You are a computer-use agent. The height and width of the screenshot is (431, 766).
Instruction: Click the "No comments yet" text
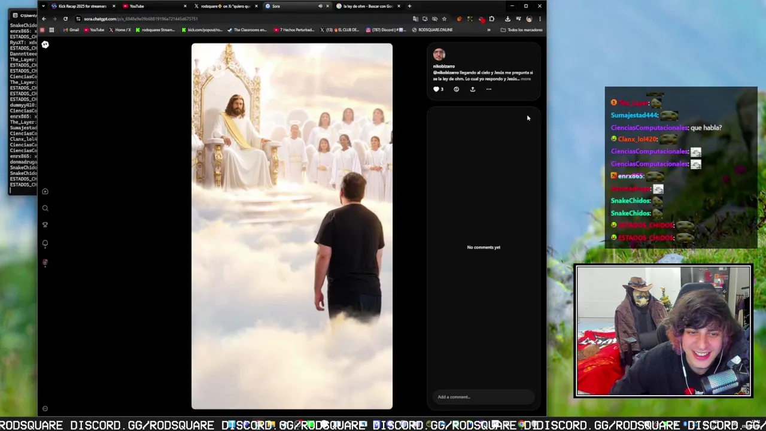(484, 247)
